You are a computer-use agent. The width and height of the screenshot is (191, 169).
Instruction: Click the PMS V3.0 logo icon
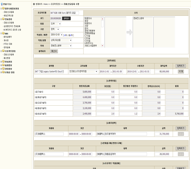tap(2, 4)
